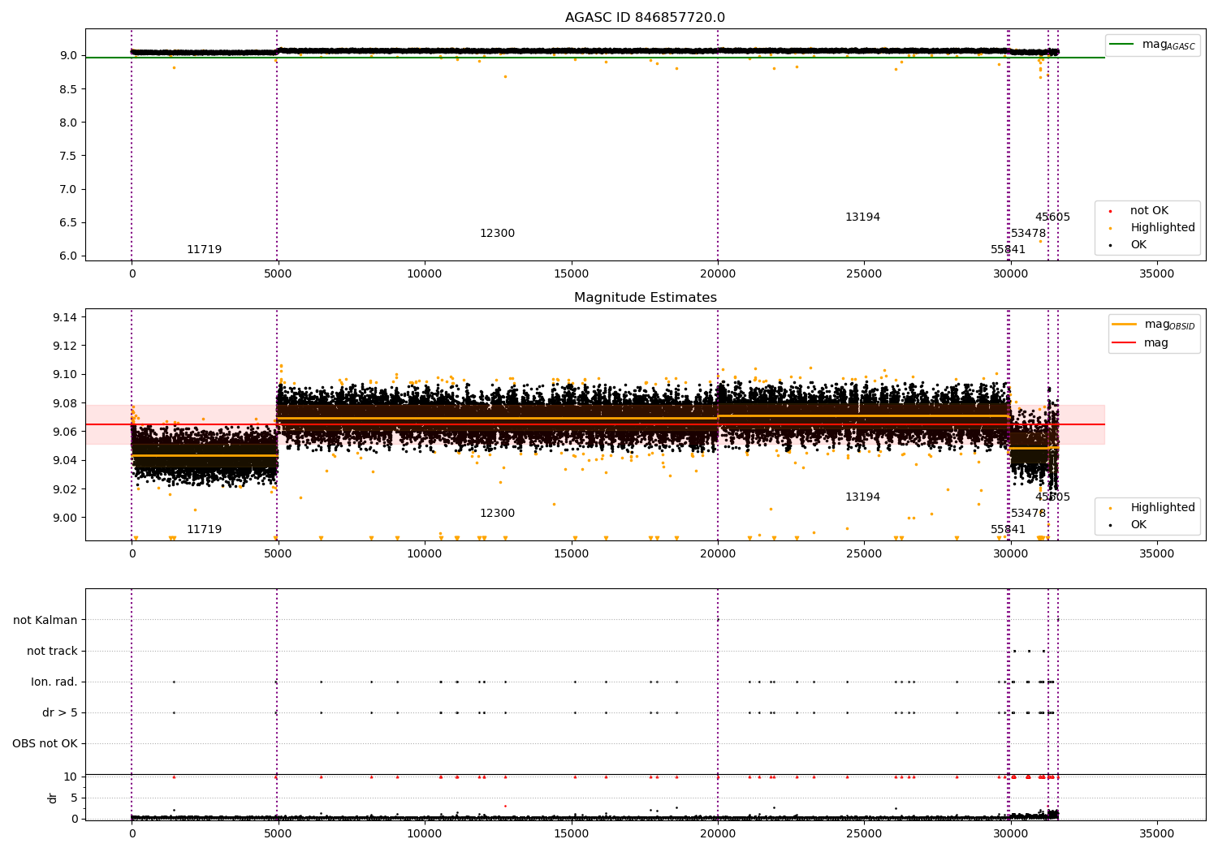Click obsid label '45605' in top plot
Image resolution: width=1218 pixels, height=852 pixels.
click(1052, 217)
